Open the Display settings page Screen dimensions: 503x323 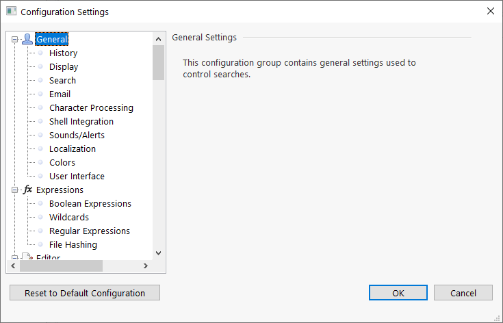[x=64, y=66]
